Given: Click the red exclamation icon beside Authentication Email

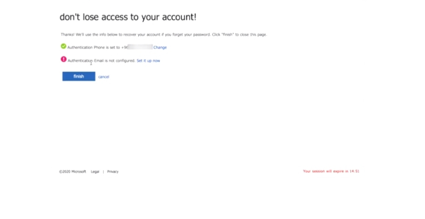Looking at the screenshot, I should coord(63,59).
